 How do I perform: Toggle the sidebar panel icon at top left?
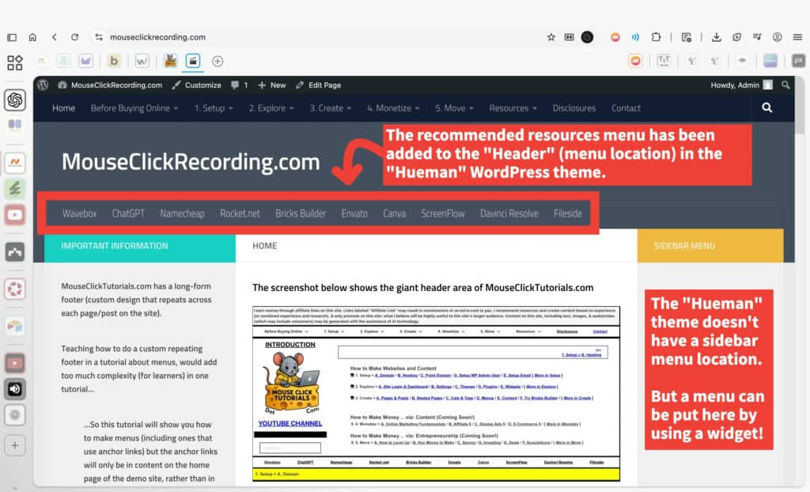12,36
